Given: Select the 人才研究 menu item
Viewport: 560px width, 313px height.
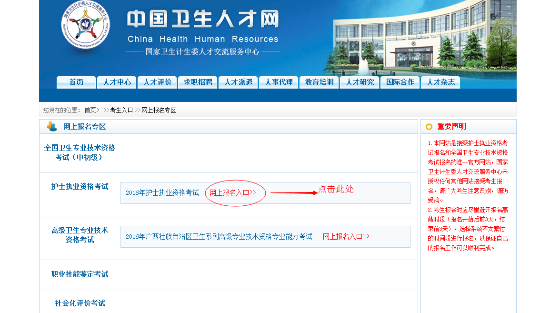Looking at the screenshot, I should (x=360, y=82).
